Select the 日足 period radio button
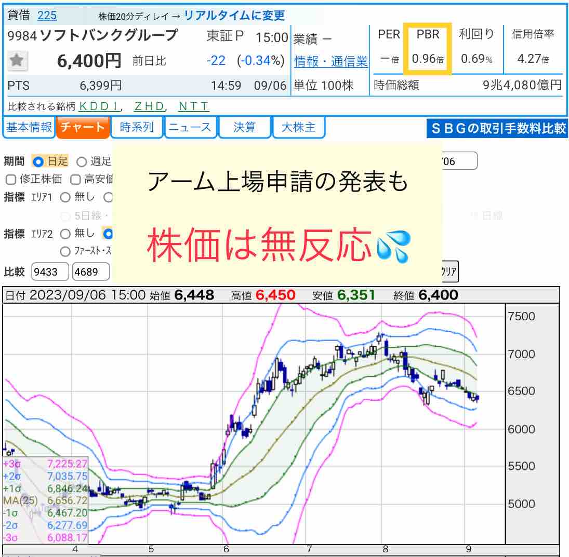Image resolution: width=569 pixels, height=557 pixels. (38, 161)
